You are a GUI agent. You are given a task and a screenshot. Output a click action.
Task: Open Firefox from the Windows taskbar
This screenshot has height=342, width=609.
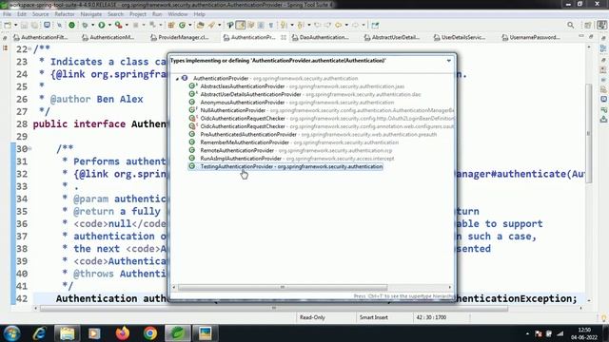pyautogui.click(x=123, y=333)
